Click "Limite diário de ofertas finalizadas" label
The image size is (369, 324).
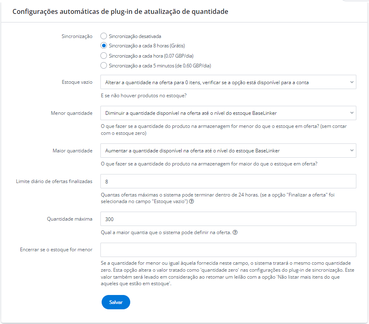point(53,181)
